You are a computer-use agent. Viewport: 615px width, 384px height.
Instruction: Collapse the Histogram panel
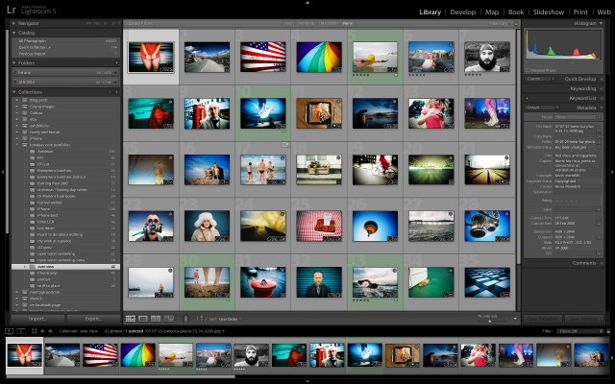601,23
